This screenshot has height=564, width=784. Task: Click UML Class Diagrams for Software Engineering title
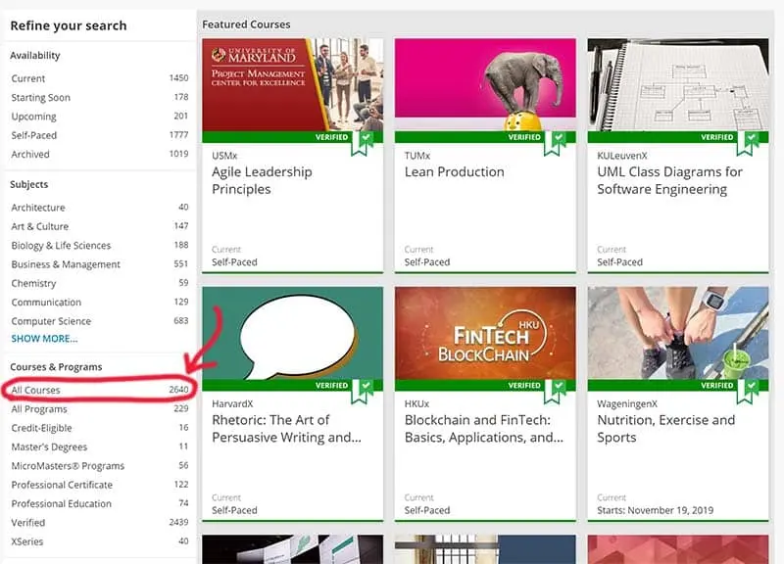click(669, 181)
